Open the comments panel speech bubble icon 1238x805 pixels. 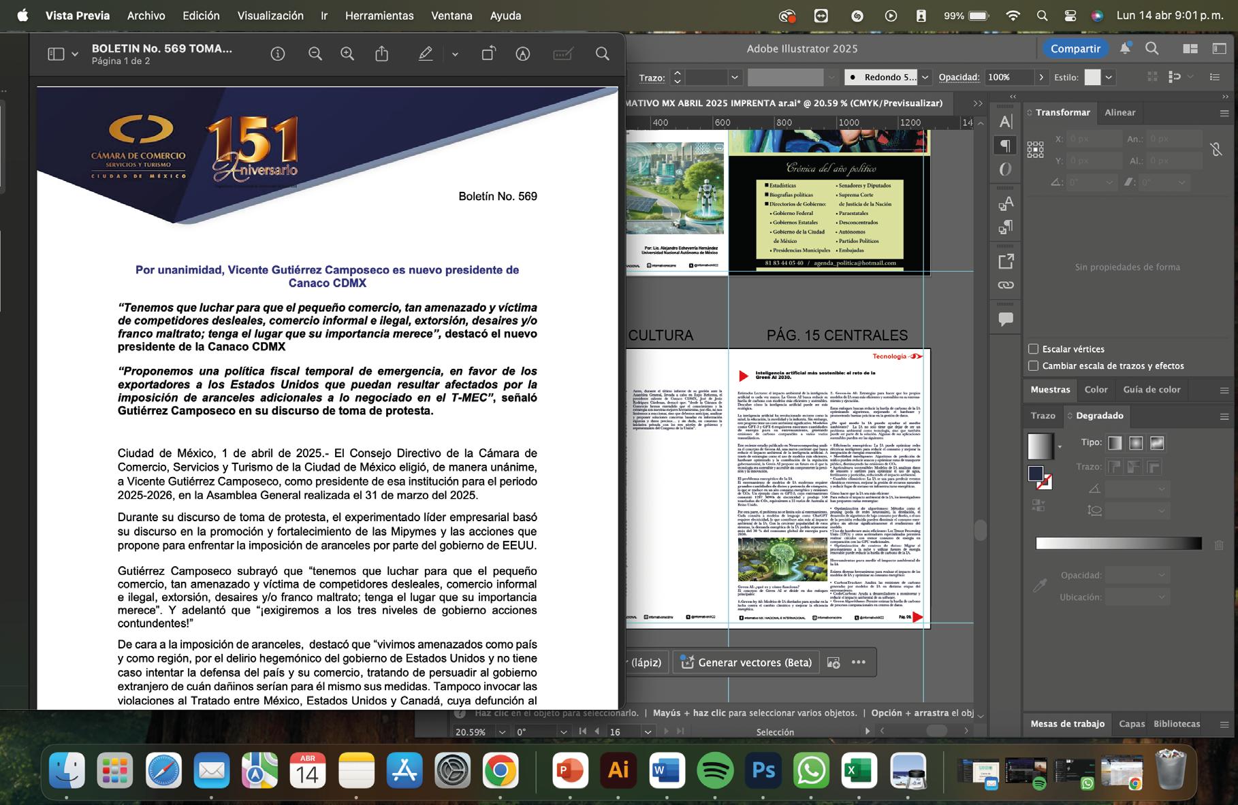coord(1006,319)
